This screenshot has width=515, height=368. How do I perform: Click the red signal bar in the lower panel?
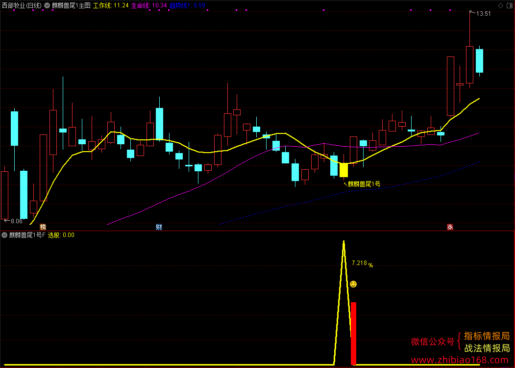pyautogui.click(x=353, y=334)
